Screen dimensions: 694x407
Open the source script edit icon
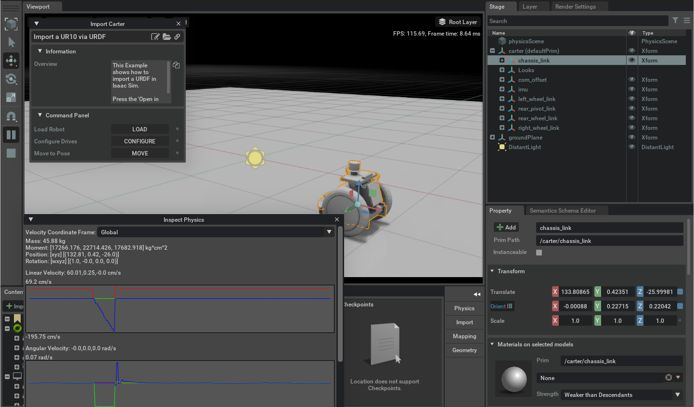[x=155, y=37]
